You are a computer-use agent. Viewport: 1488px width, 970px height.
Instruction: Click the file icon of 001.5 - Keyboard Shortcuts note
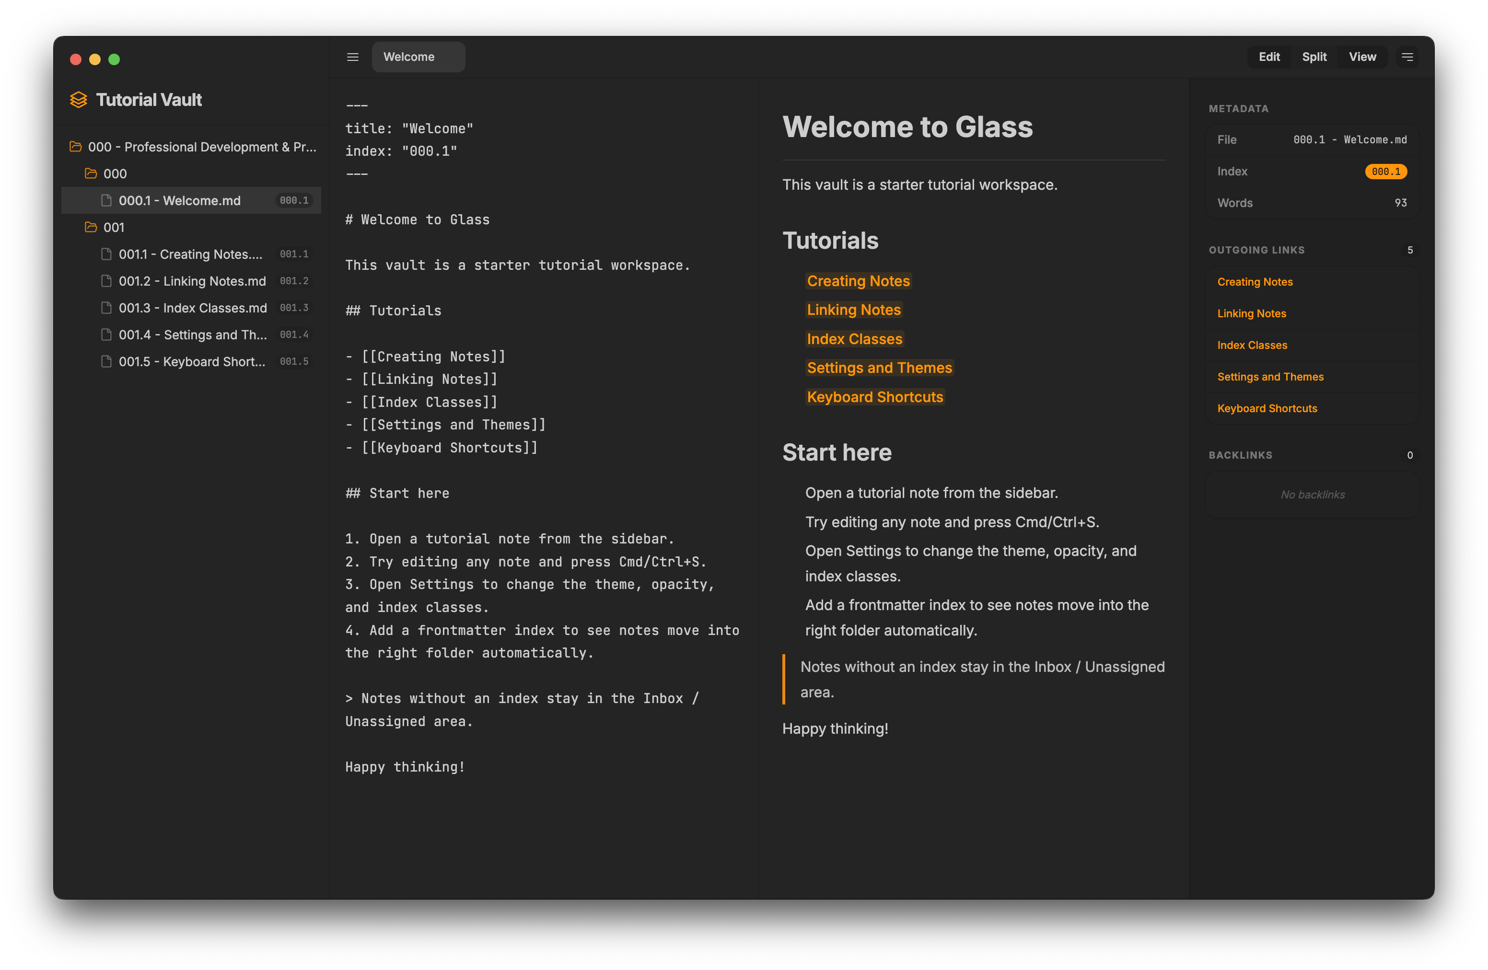106,362
